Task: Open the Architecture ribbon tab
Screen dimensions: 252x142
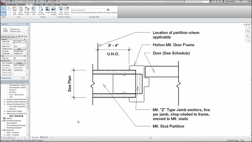Action: [x=12, y=4]
